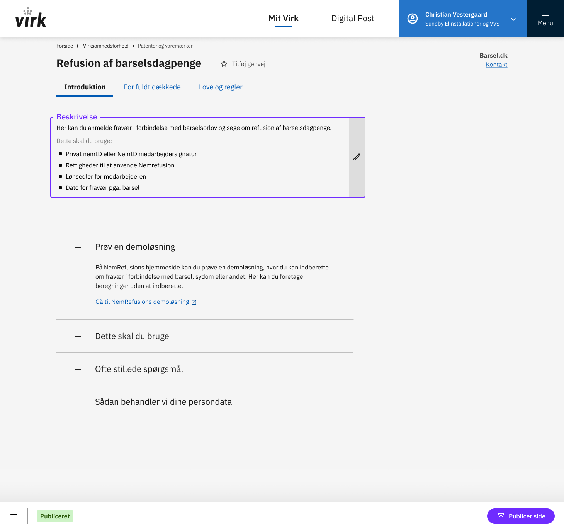Click 'Rettigheder til at anvende Nemrefusion' bullet

click(120, 165)
